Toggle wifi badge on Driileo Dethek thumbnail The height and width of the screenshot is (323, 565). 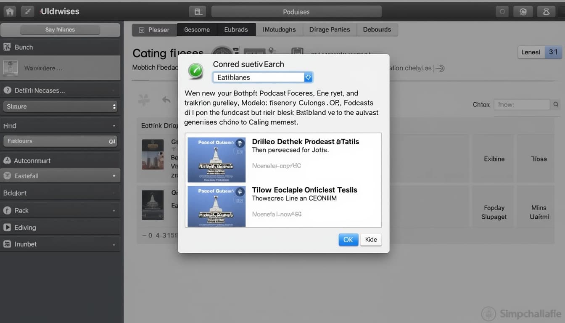click(x=240, y=143)
